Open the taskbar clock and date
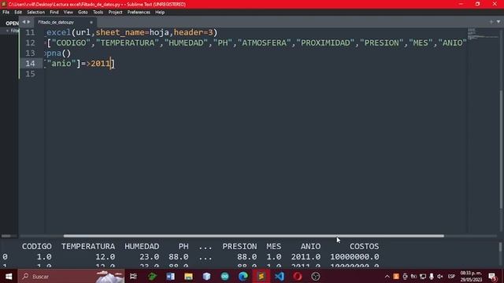This screenshot has width=504, height=283. 471,276
